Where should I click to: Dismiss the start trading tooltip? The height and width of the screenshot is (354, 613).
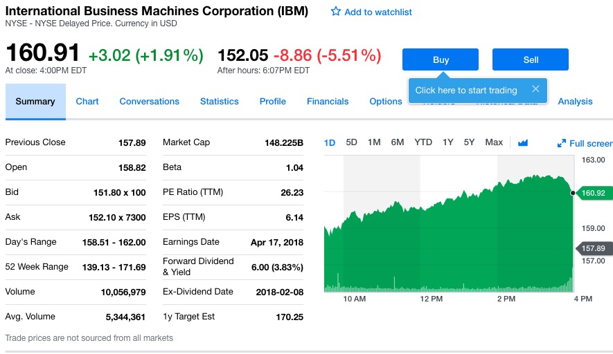pos(535,89)
